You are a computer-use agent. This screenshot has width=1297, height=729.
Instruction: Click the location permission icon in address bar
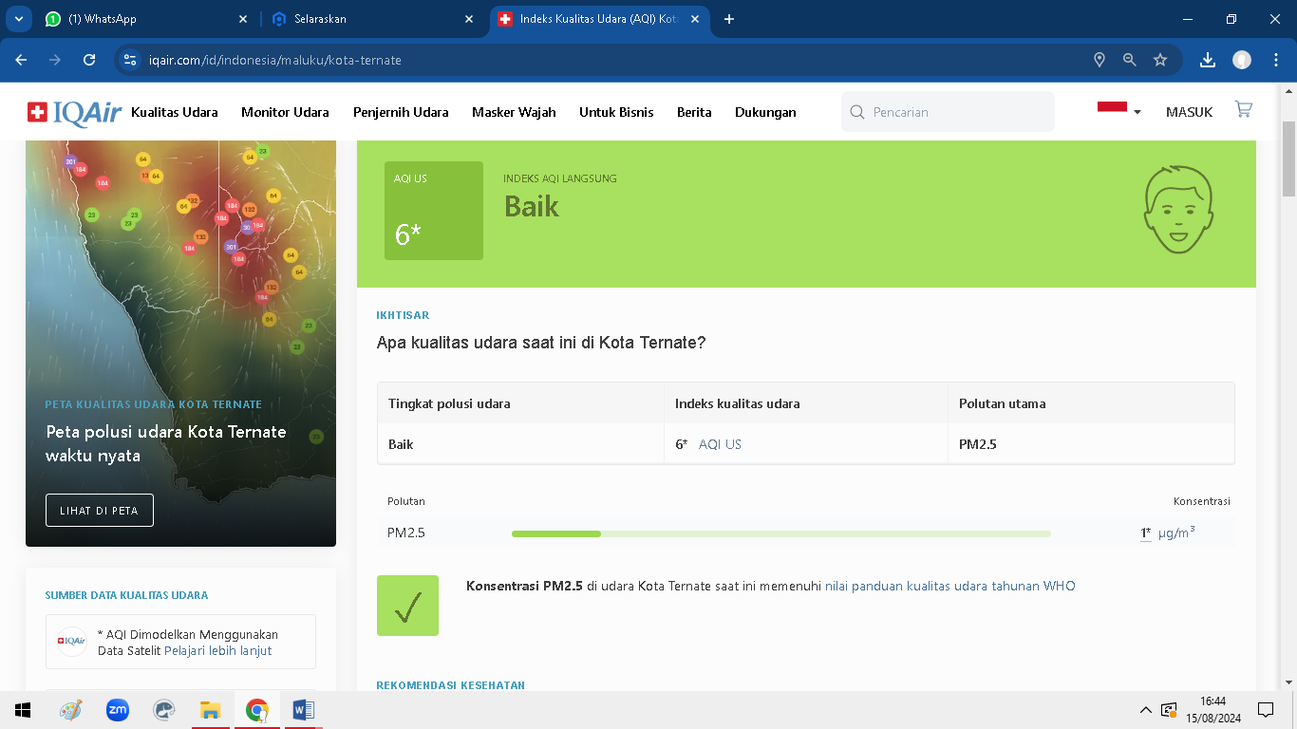click(1100, 60)
